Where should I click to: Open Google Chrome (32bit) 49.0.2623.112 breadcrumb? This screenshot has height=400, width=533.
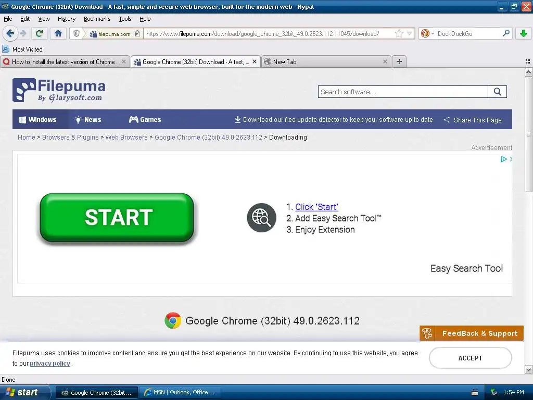coord(208,137)
